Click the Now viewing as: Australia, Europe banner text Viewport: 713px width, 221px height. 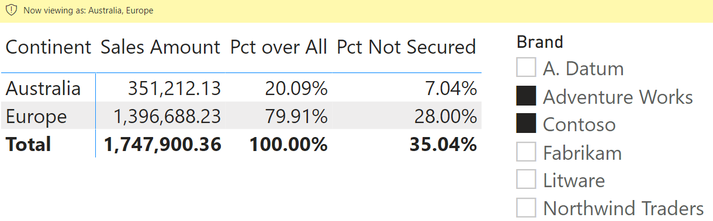coord(88,10)
